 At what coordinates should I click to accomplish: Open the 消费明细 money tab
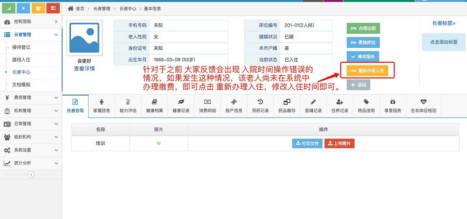(207, 105)
